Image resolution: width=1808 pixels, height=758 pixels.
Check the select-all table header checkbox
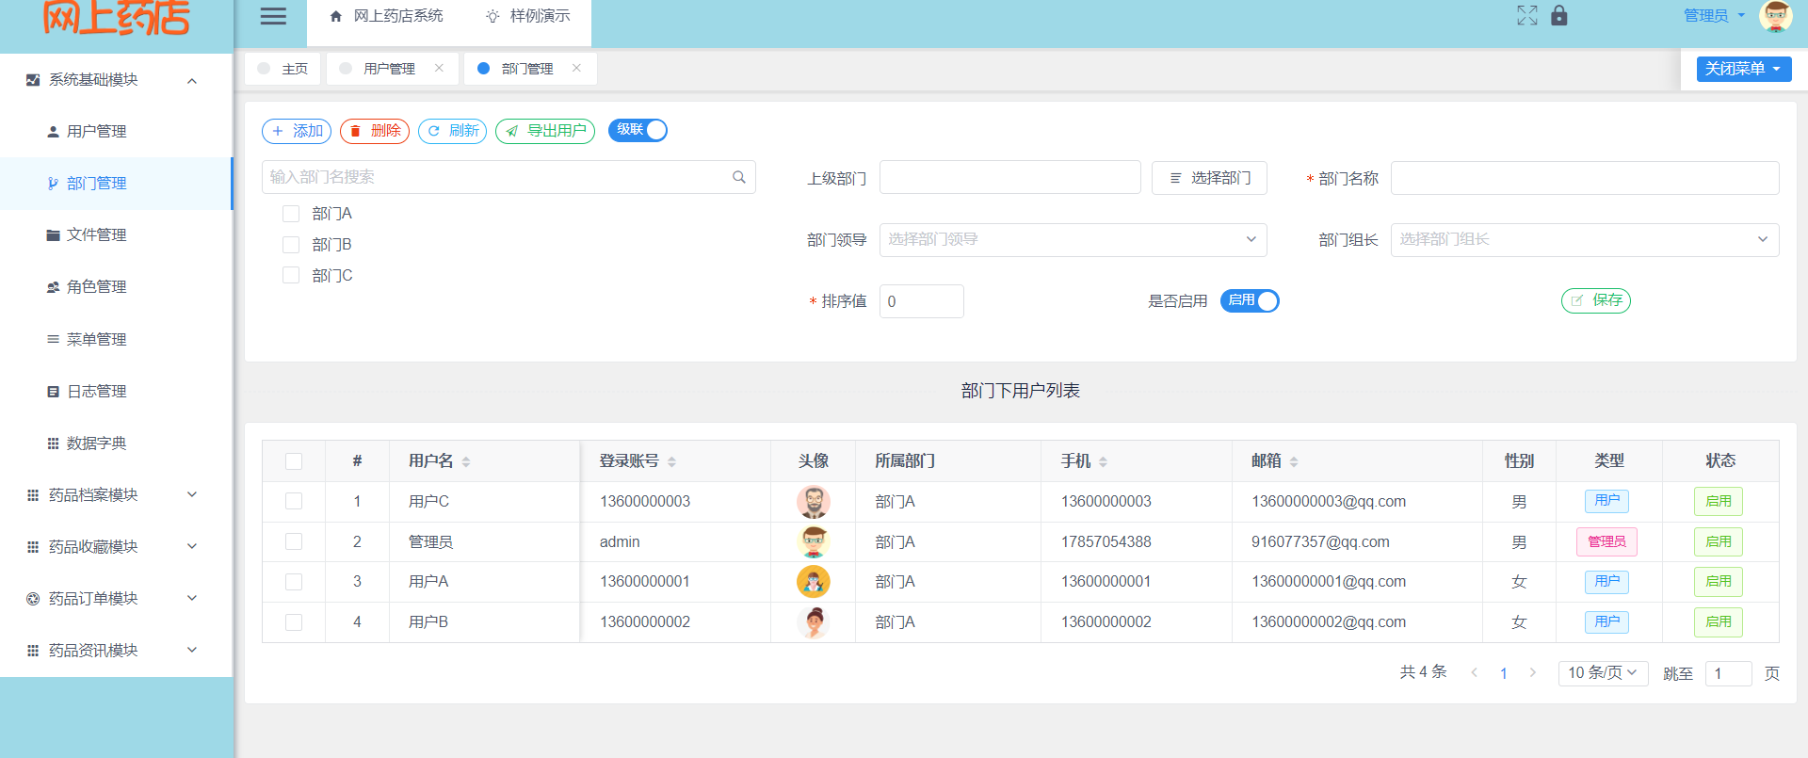(x=294, y=461)
